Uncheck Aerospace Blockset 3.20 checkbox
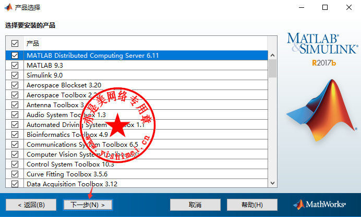Screen dimensions: 361x217 point(15,85)
